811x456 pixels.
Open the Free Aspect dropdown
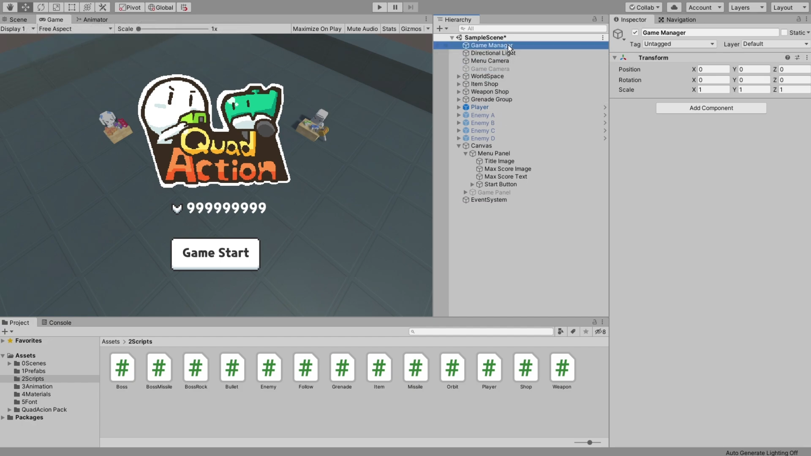tap(76, 29)
